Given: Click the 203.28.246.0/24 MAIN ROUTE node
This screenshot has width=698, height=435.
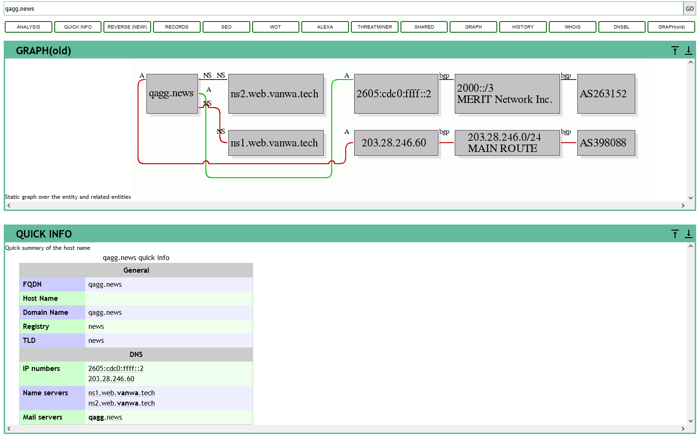Looking at the screenshot, I should [507, 143].
